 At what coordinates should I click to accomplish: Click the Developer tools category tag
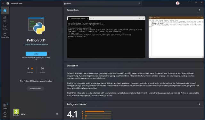click(x=35, y=89)
